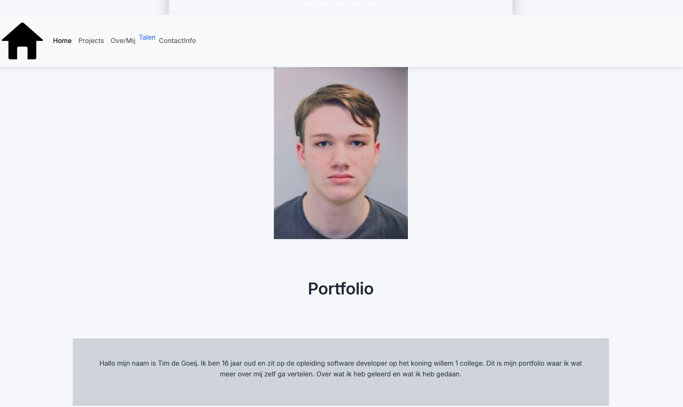Click the black house logo icon

[22, 41]
